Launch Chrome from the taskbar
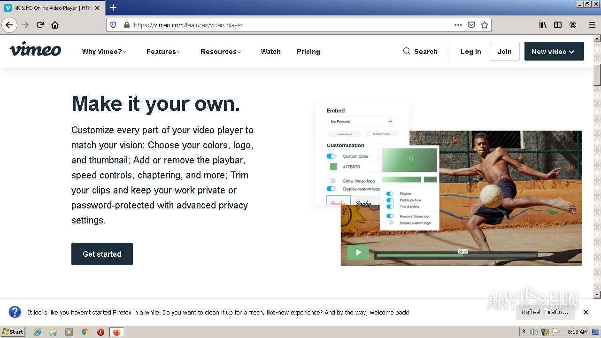The width and height of the screenshot is (601, 338). pyautogui.click(x=85, y=332)
